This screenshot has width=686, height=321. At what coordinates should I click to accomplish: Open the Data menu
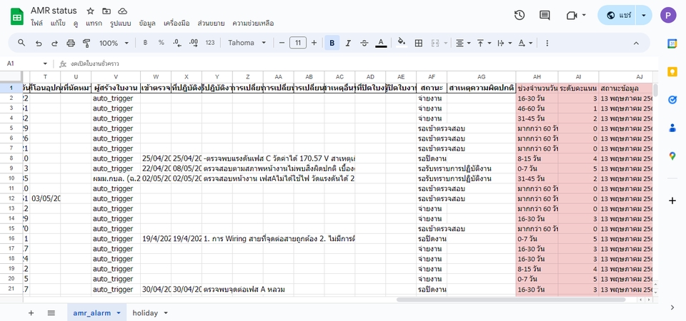coord(147,24)
